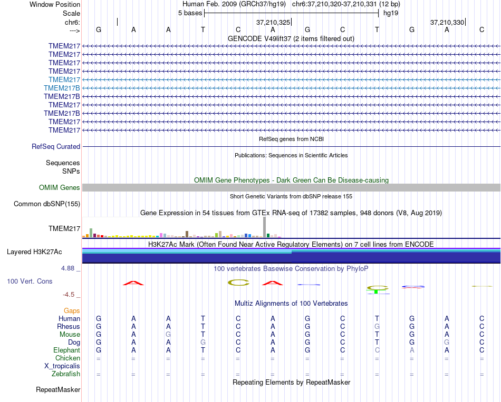Open 'Short Genetic Variants from dbSNP release 155'

[291, 196]
